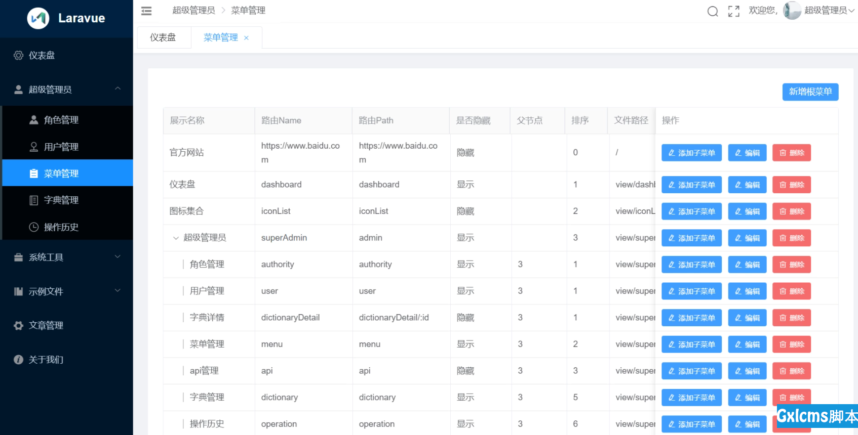
Task: Open 角色管理 sidebar item
Action: (66, 120)
